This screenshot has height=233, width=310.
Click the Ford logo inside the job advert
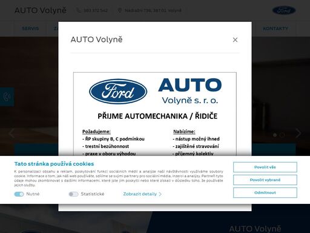(118, 92)
